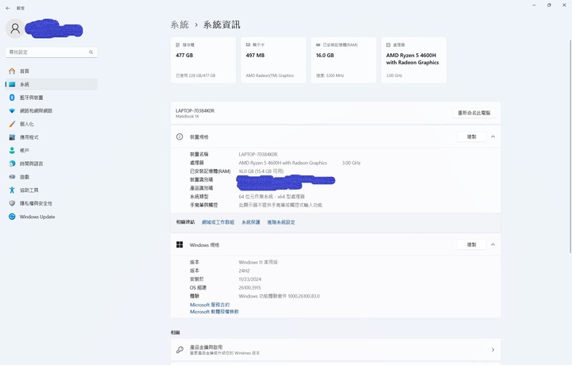Click install date 11/23/2024
This screenshot has height=365, width=572.
tap(250, 279)
